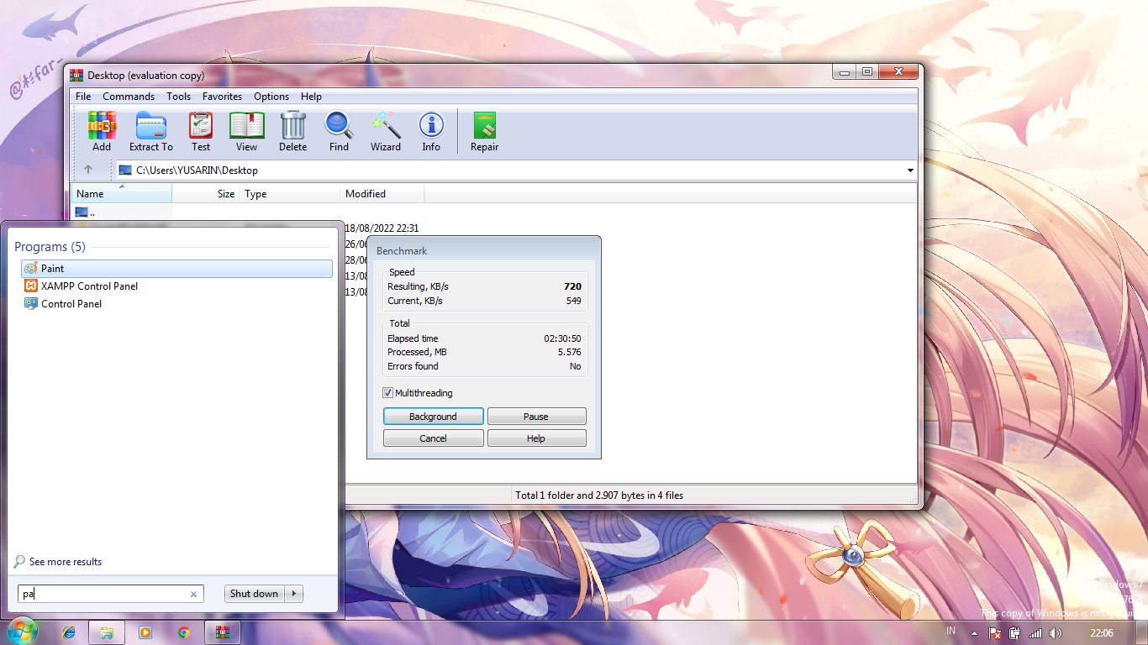
Task: Click the Test archive toolbar icon
Action: tap(201, 132)
